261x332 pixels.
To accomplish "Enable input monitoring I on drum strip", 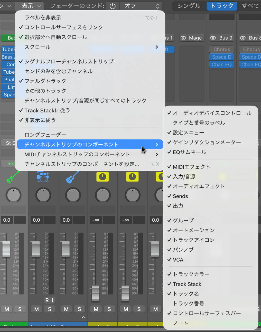I will pyautogui.click(x=53, y=300).
